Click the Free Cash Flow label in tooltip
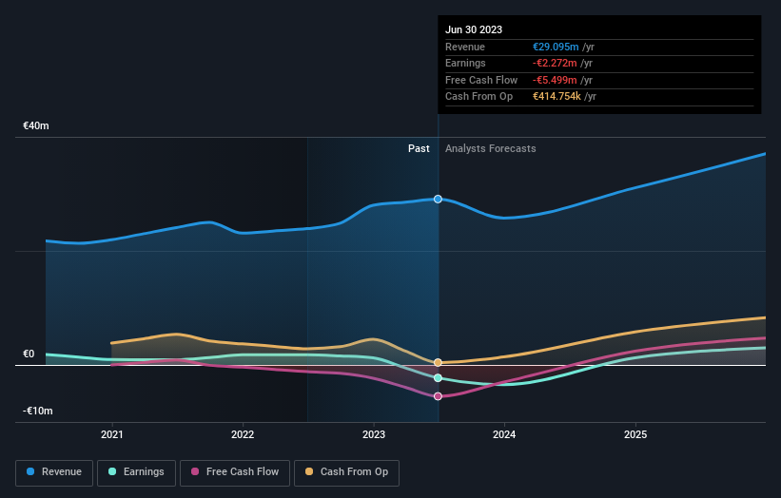The image size is (781, 498). [x=481, y=80]
